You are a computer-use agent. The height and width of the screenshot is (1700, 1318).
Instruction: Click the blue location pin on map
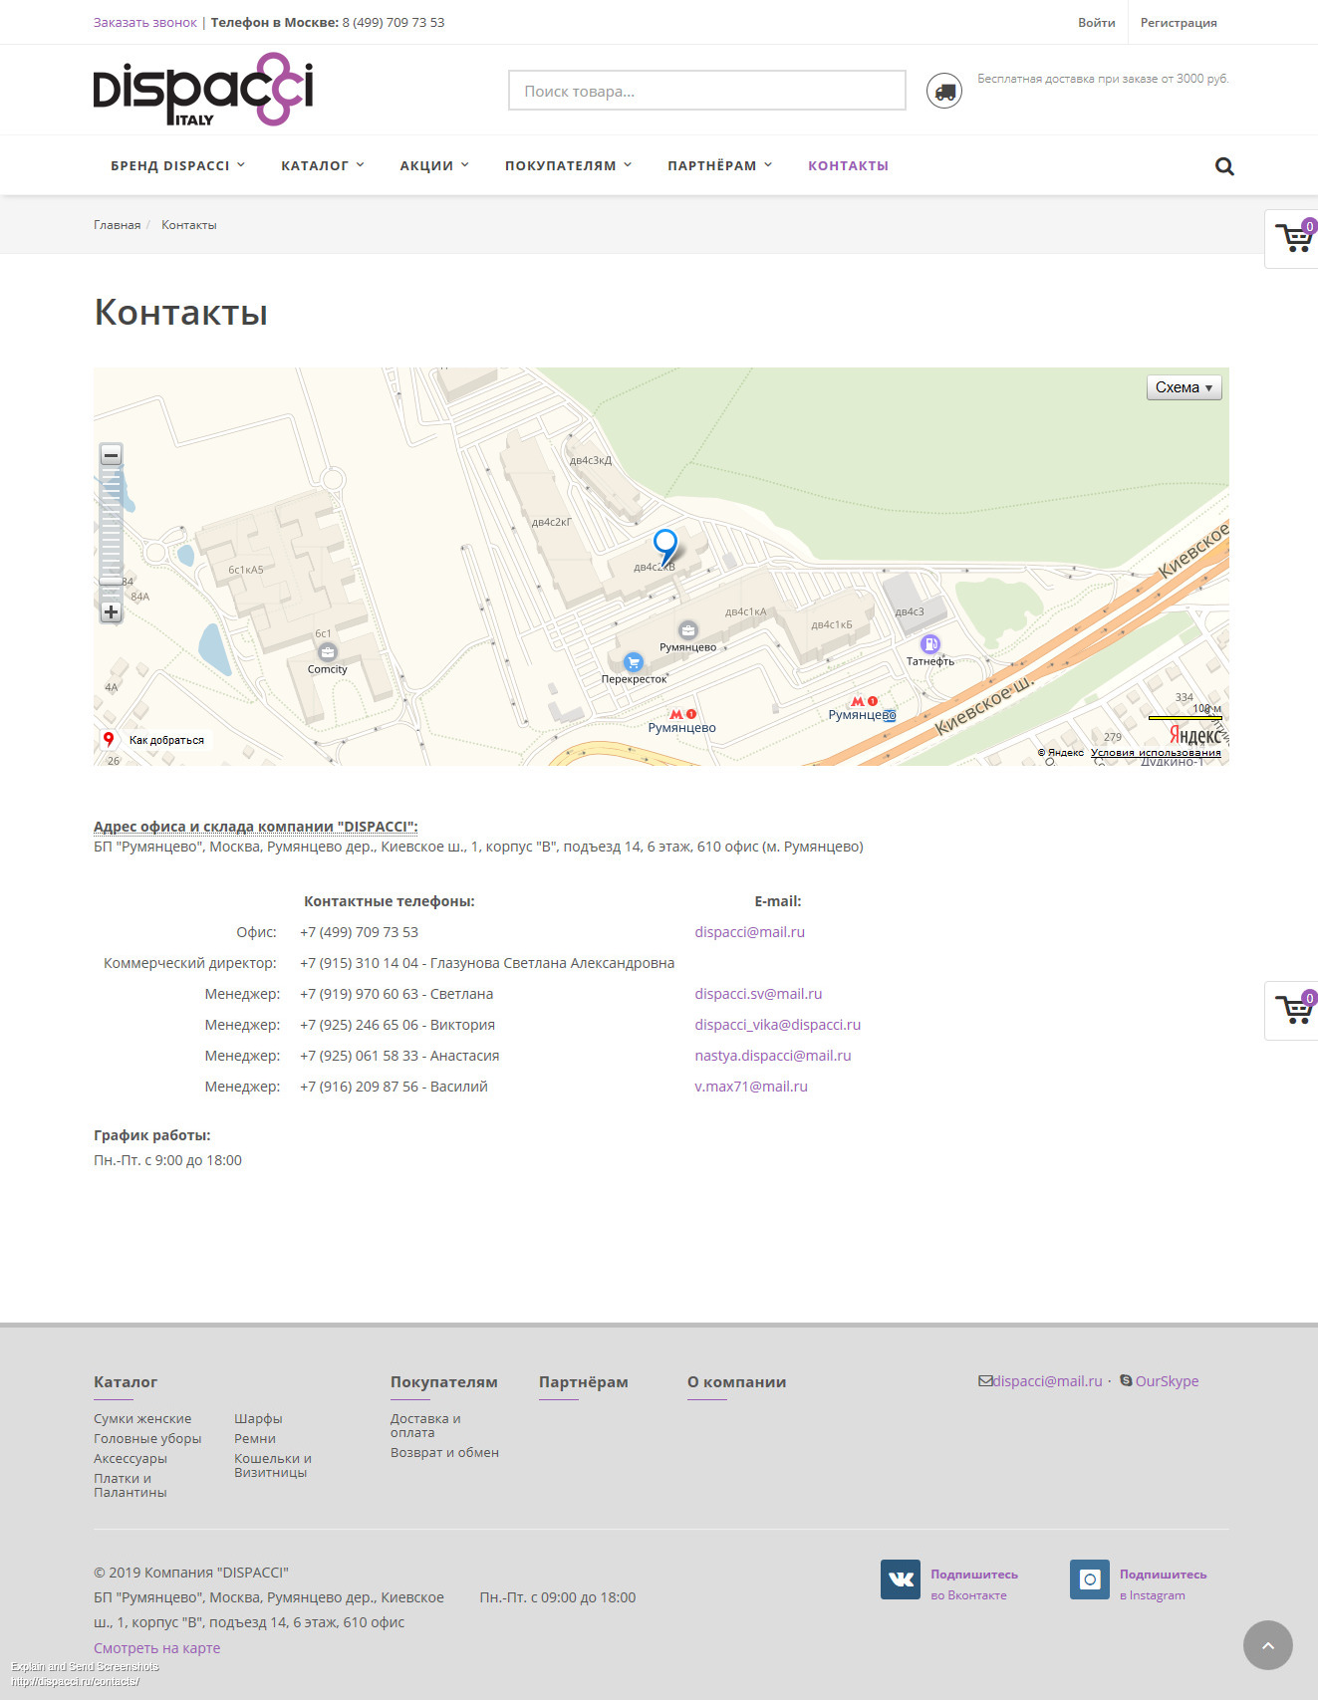664,547
